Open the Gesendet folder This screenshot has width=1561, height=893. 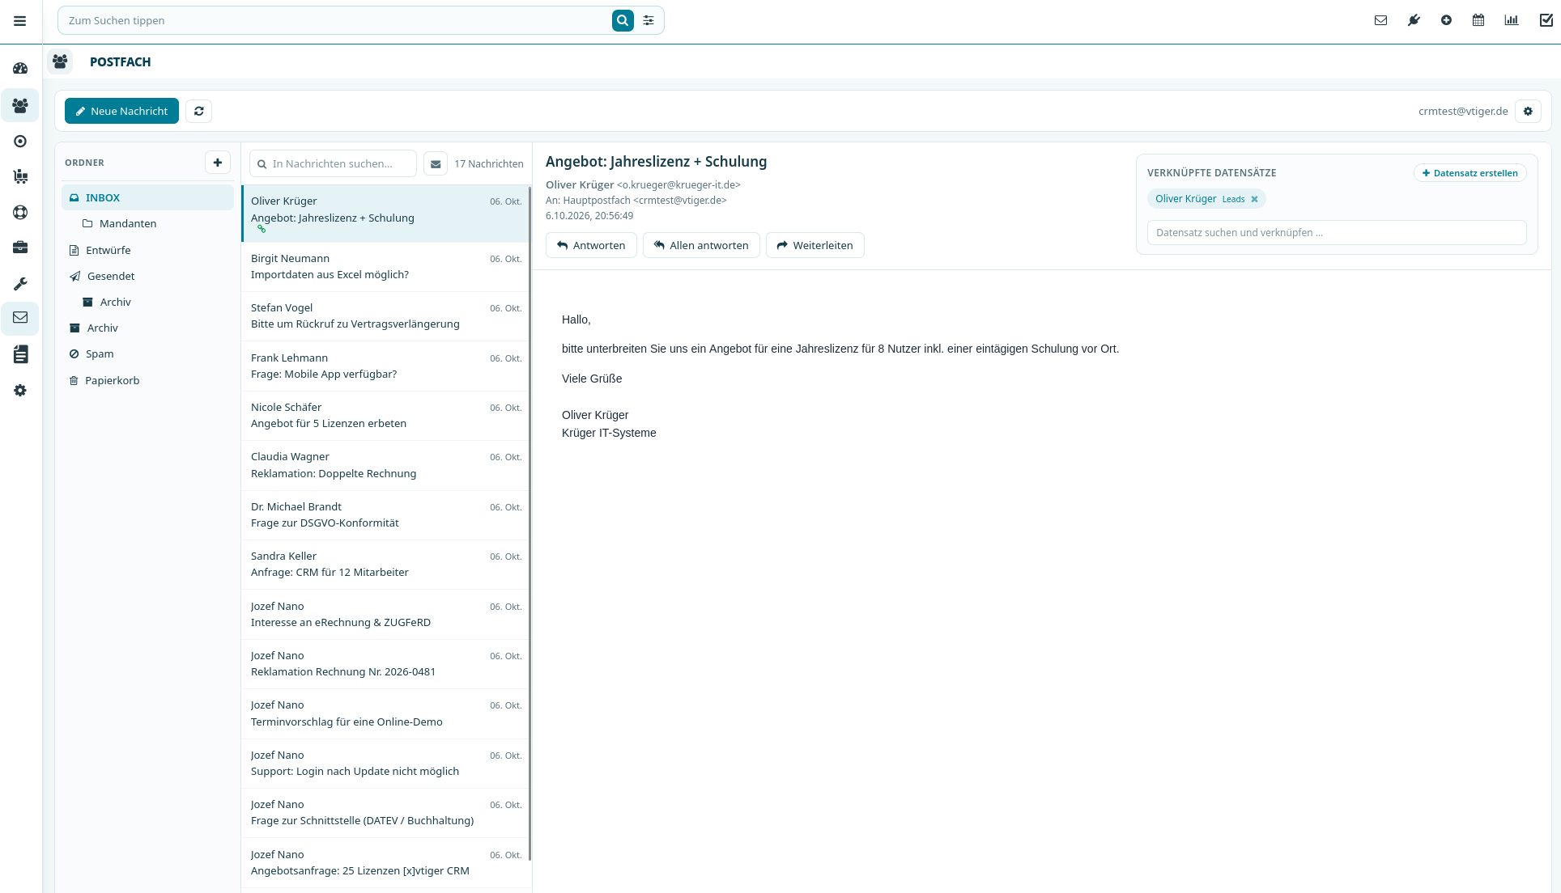(147, 276)
